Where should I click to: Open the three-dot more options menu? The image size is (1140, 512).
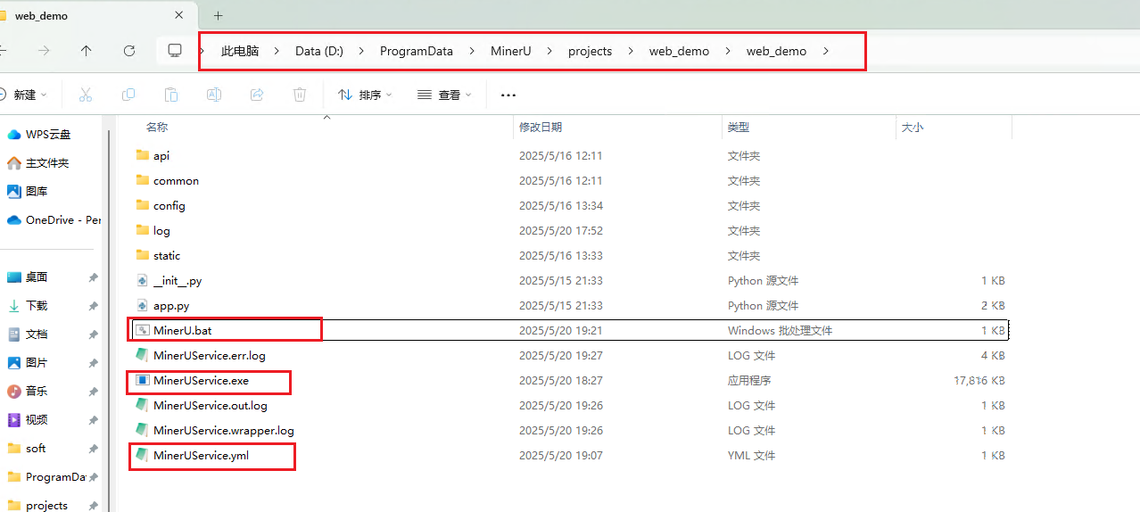pyautogui.click(x=508, y=95)
